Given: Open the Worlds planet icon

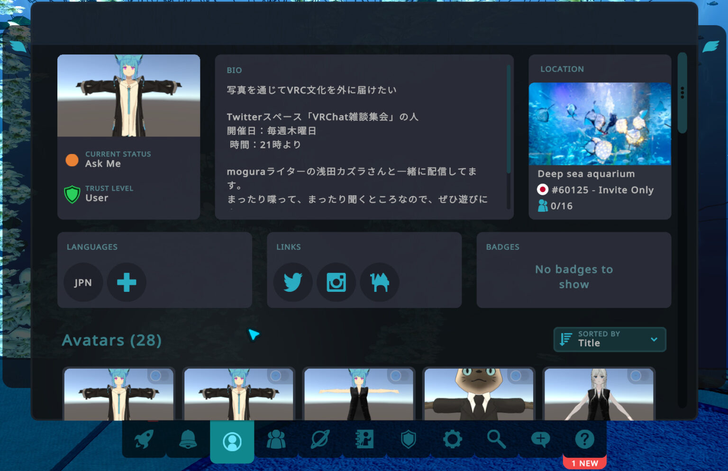Looking at the screenshot, I should click(320, 440).
